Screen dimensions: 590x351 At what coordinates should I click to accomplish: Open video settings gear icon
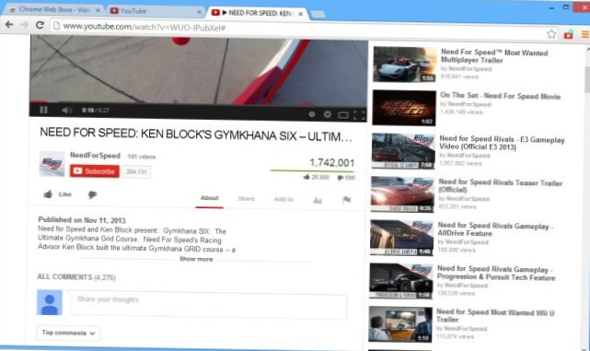click(x=328, y=114)
